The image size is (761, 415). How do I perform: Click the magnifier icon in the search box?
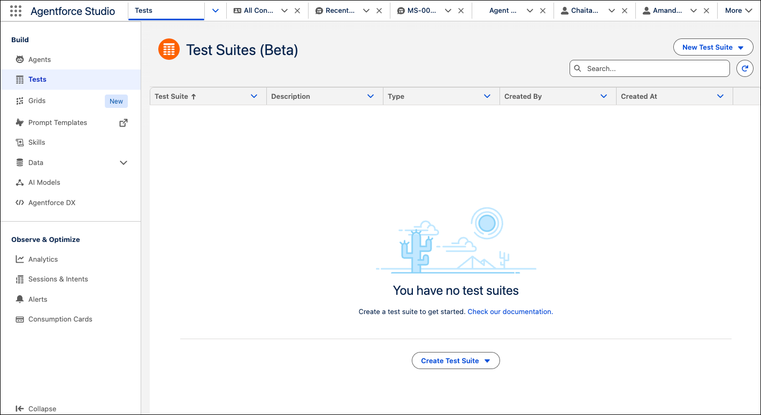click(x=578, y=68)
